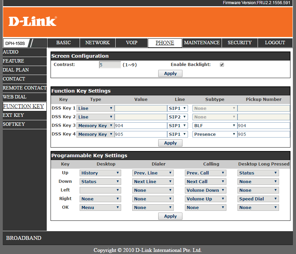Expand Right key Desktop Long Pressed dropdown

pos(258,199)
